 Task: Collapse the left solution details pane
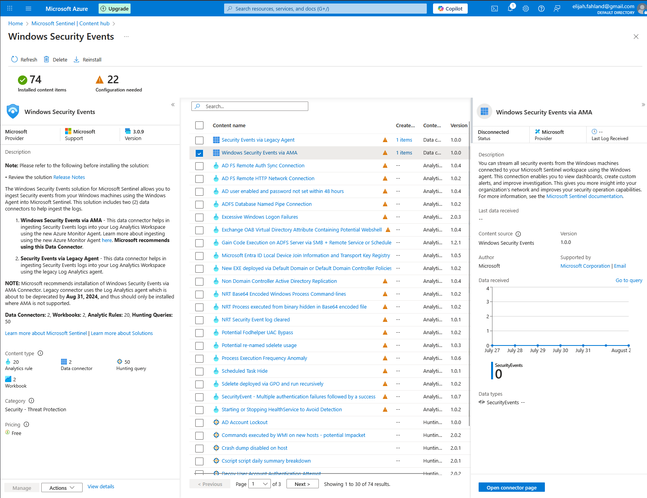173,105
